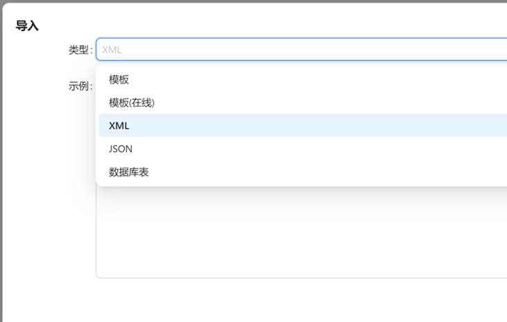Click the 导入 dialog title
This screenshot has height=322, width=507.
(x=27, y=26)
